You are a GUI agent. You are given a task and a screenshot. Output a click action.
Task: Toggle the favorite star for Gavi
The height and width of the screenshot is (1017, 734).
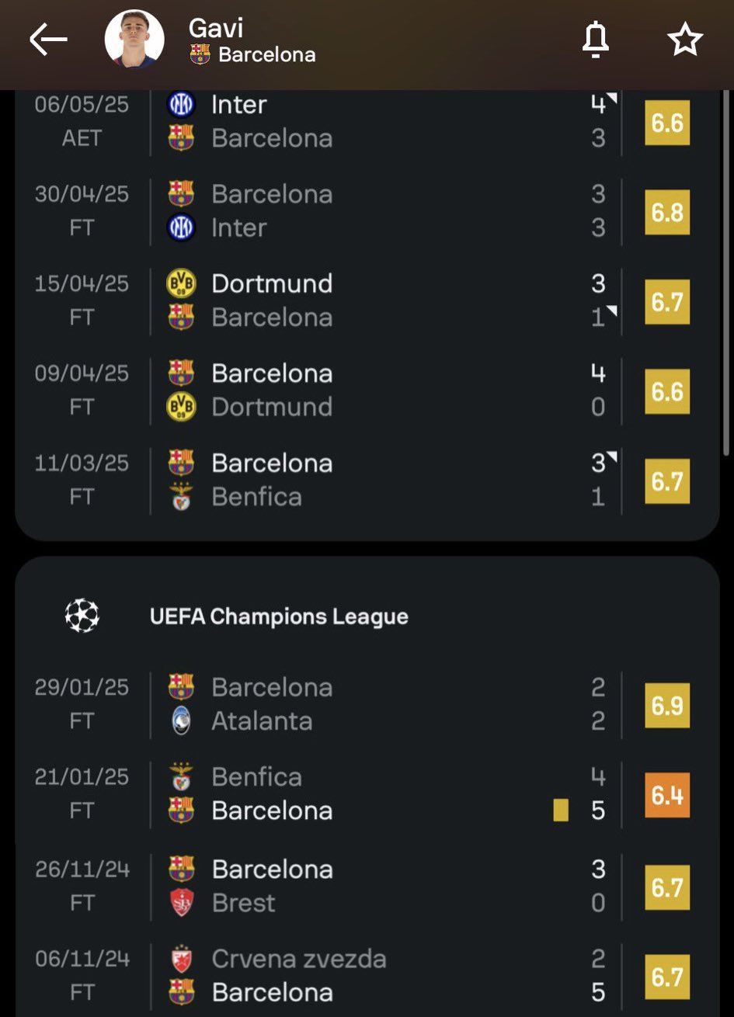(685, 39)
